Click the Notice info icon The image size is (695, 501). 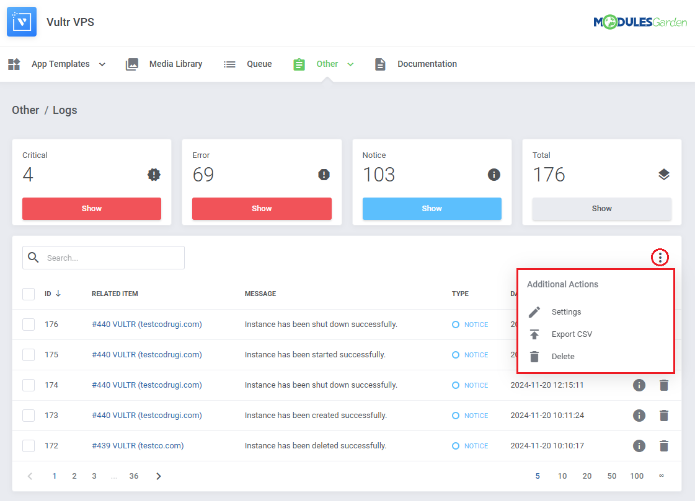pos(494,175)
